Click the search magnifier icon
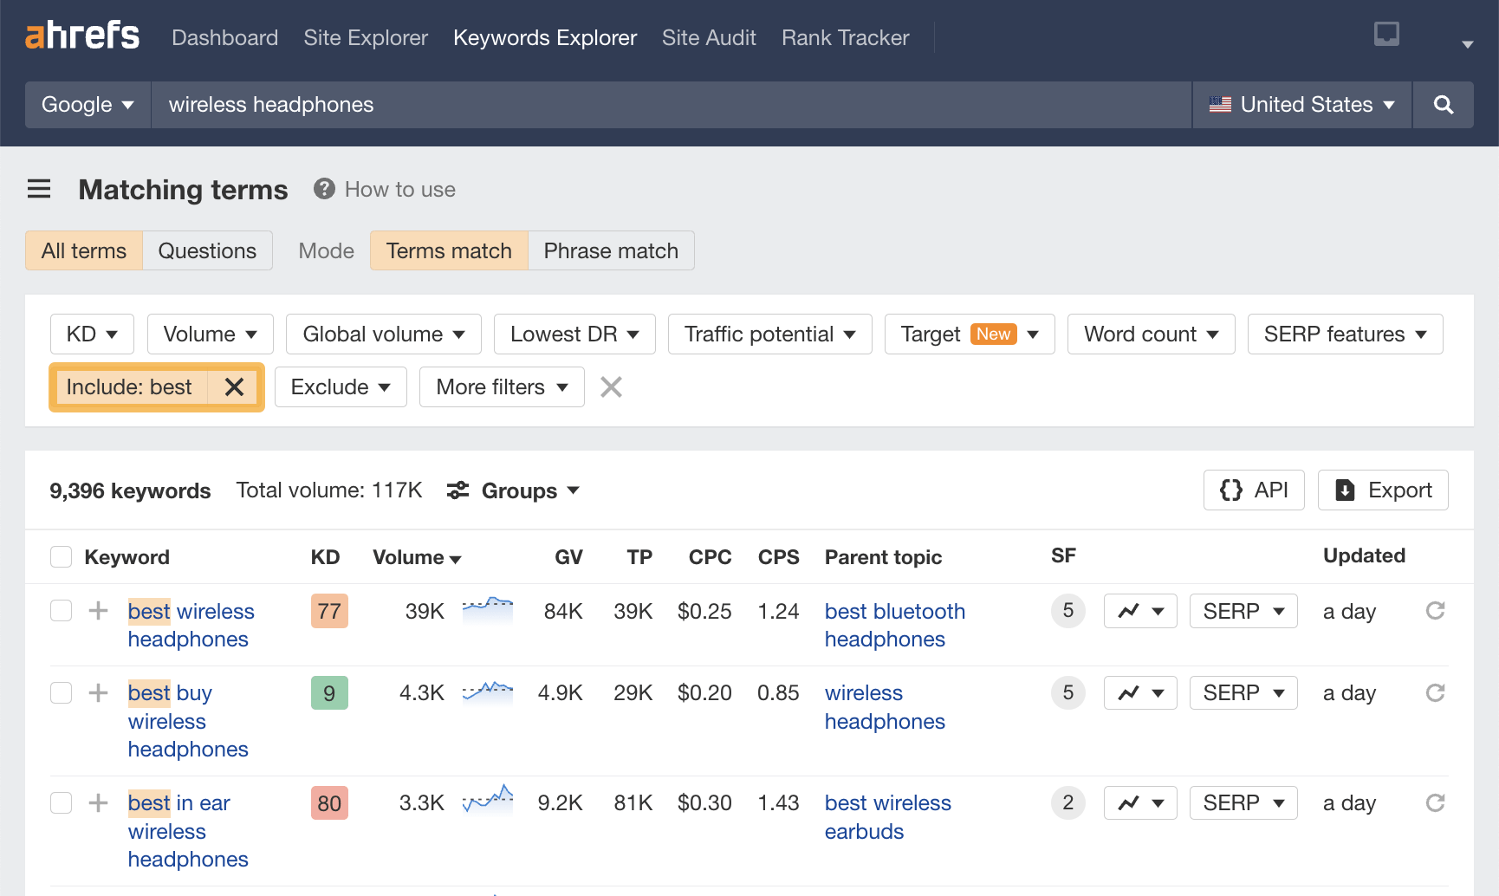1499x896 pixels. coord(1442,104)
